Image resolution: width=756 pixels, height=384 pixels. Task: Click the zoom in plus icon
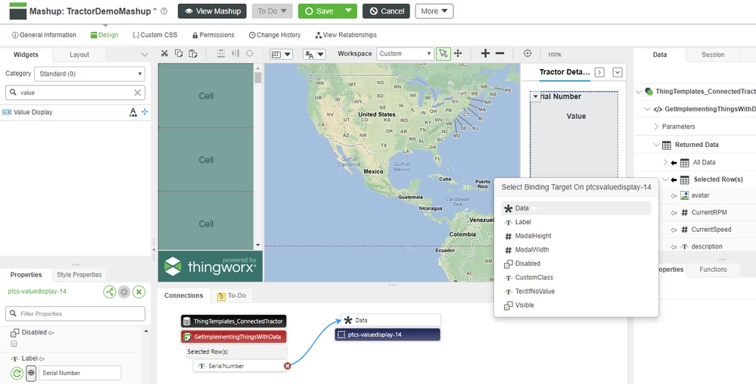(x=486, y=54)
